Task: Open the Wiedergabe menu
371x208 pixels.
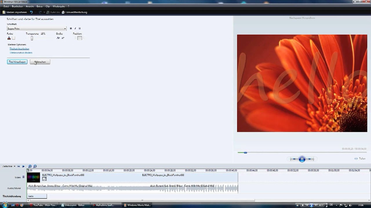Action: pos(59,6)
